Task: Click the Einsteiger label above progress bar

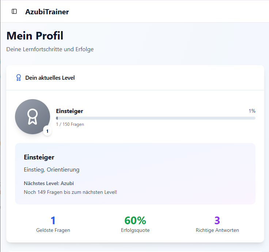Action: [x=69, y=111]
